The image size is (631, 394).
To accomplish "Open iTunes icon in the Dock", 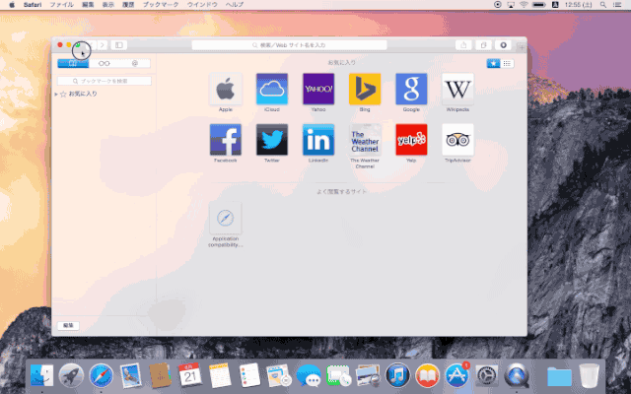I will click(397, 375).
